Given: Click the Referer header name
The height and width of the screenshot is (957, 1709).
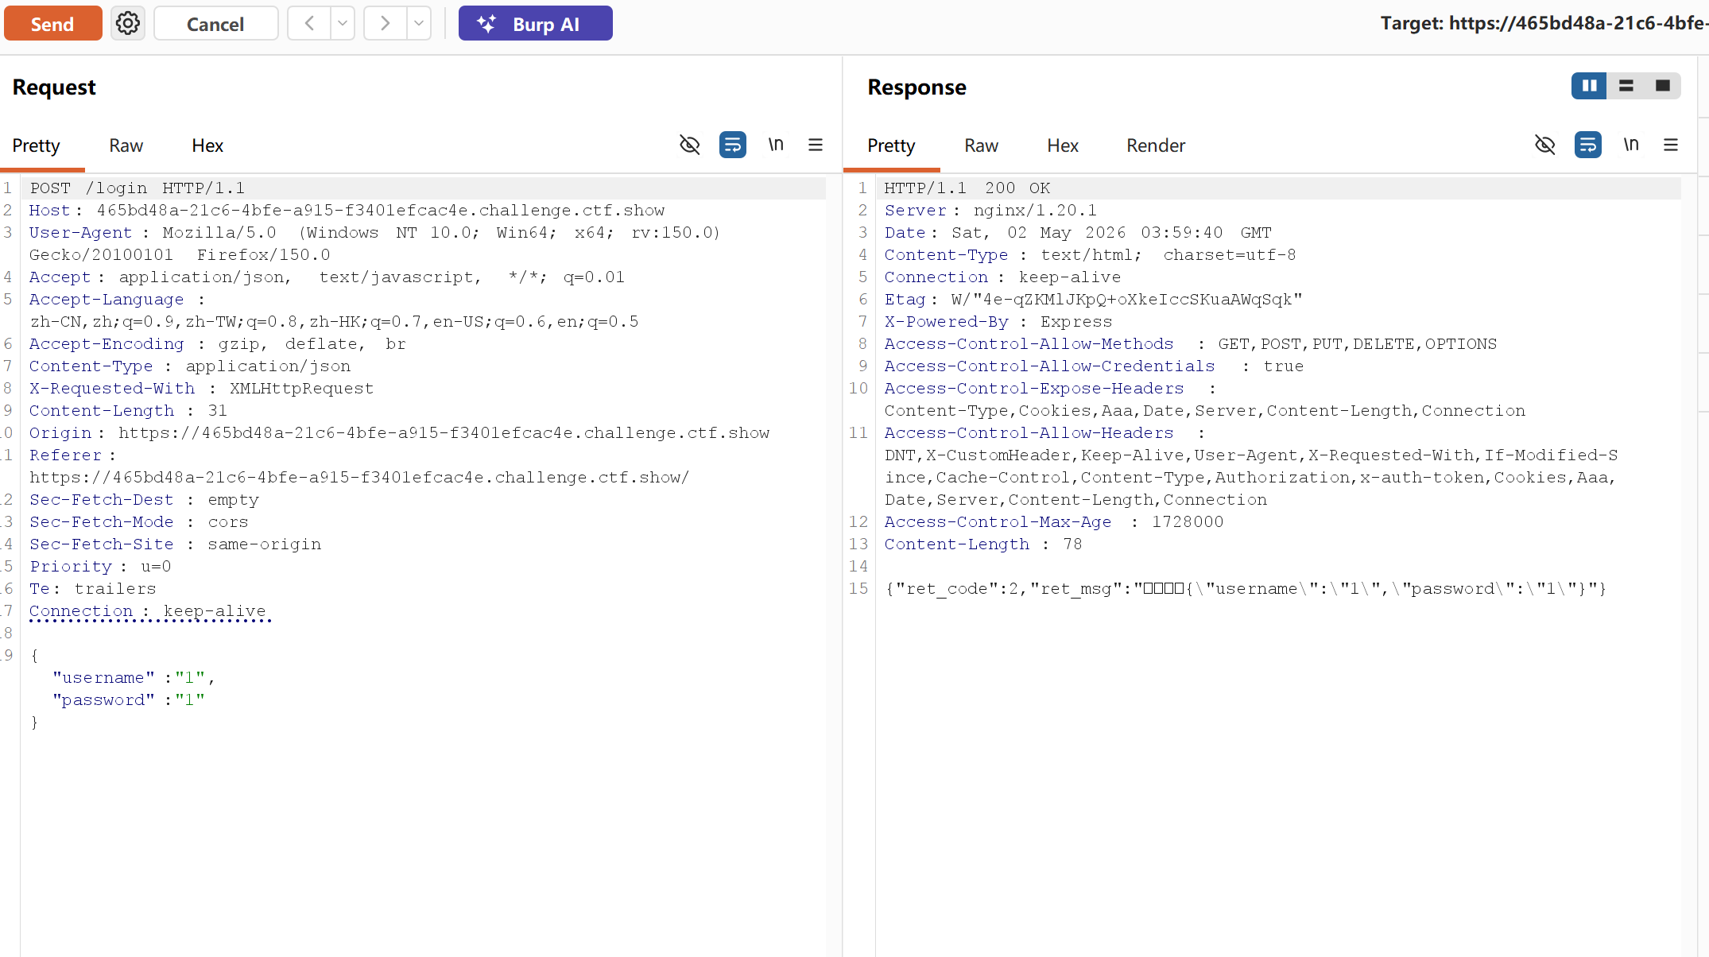Looking at the screenshot, I should point(65,455).
